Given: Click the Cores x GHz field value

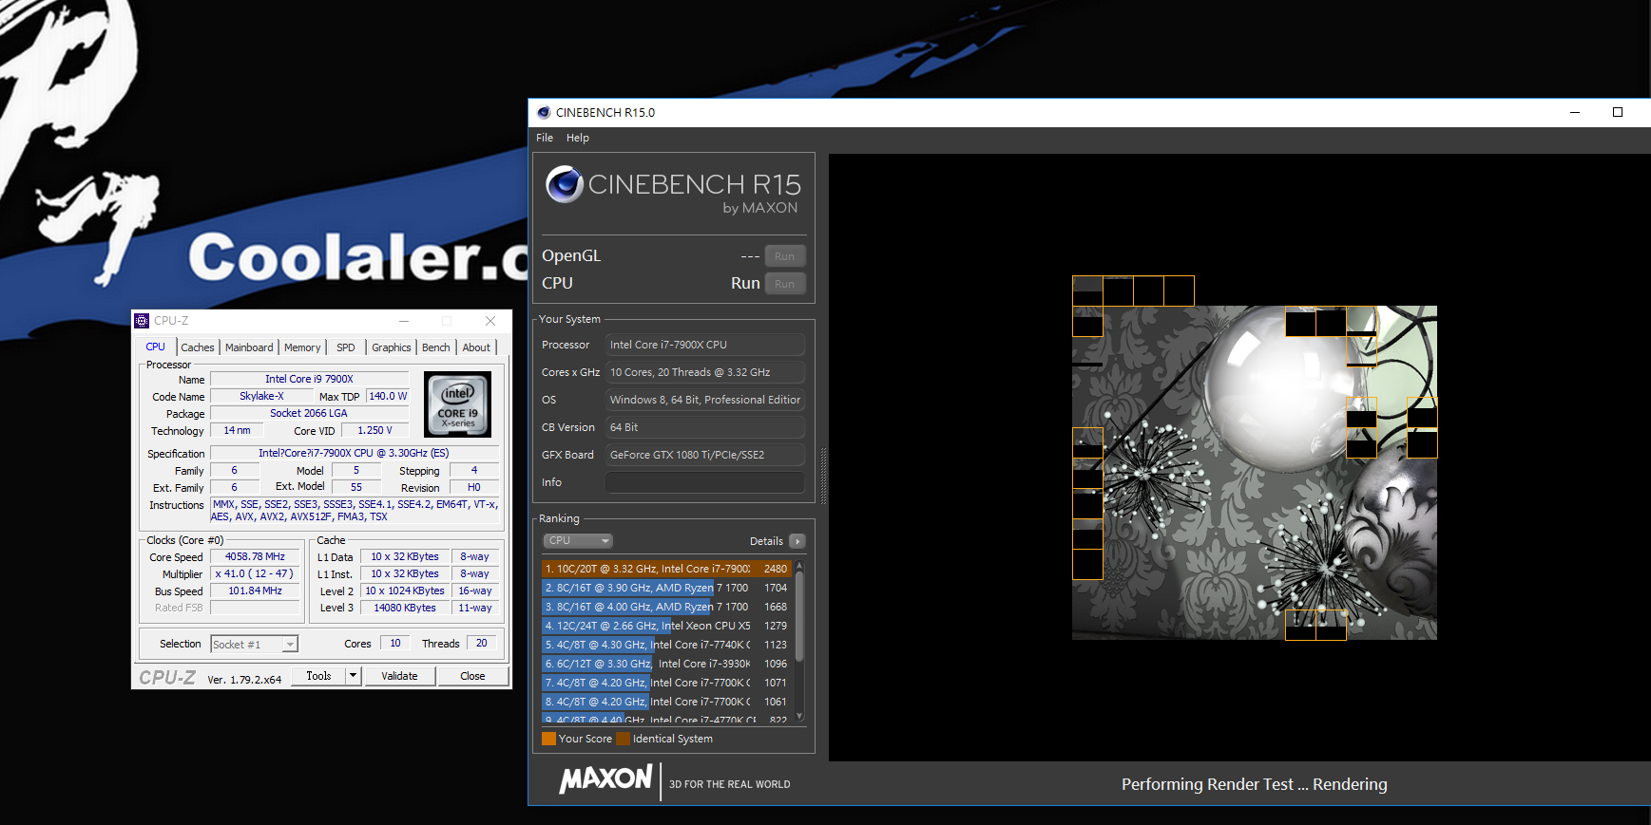Looking at the screenshot, I should (705, 372).
